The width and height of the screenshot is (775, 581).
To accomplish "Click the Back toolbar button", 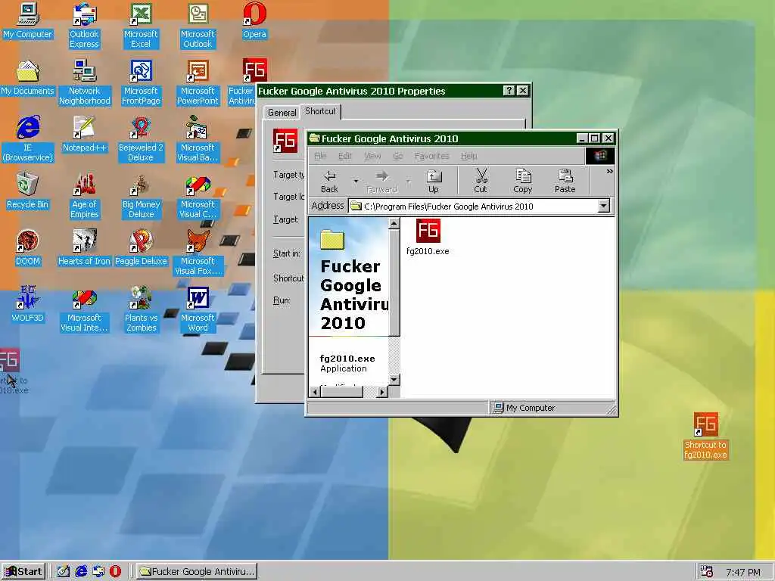I will click(x=330, y=182).
